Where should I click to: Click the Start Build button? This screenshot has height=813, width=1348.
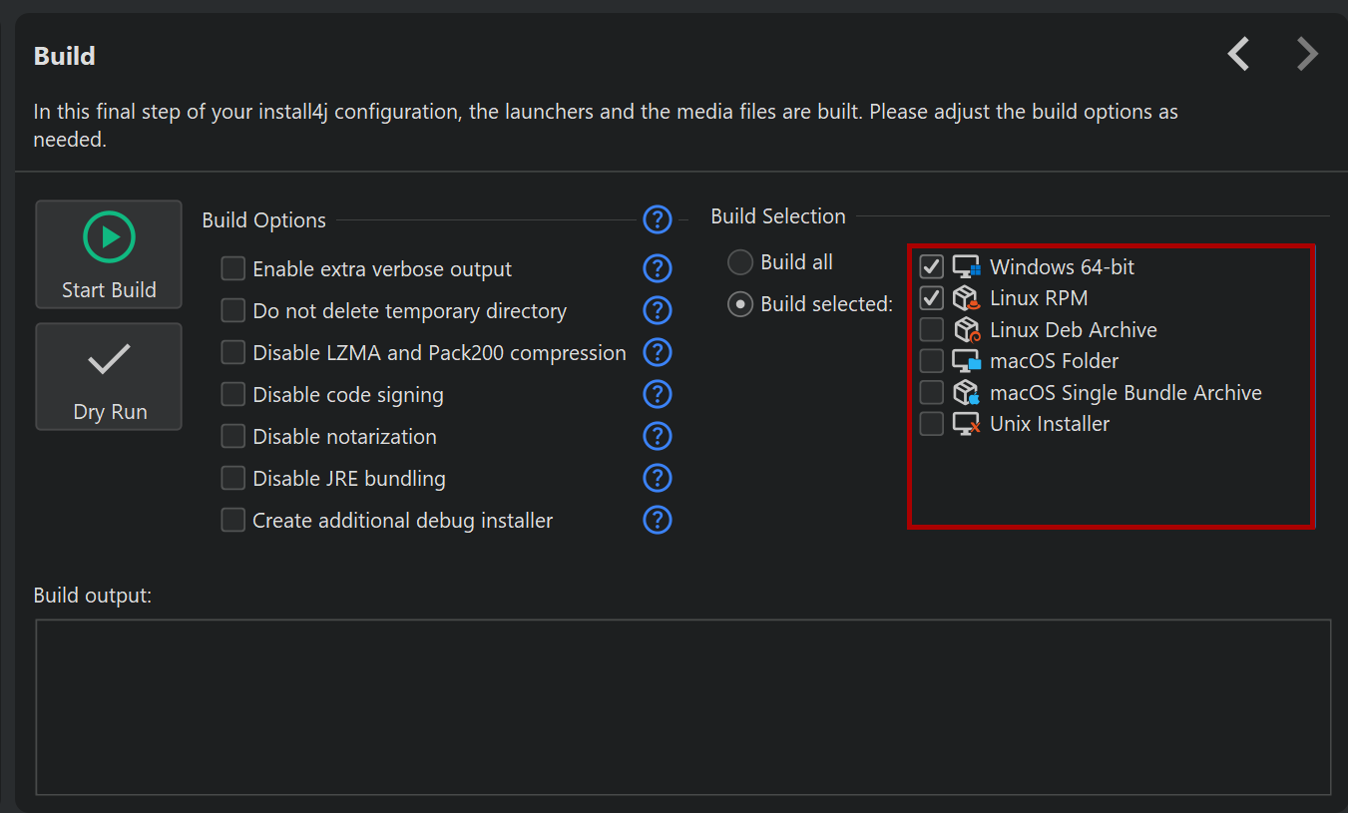pyautogui.click(x=109, y=254)
